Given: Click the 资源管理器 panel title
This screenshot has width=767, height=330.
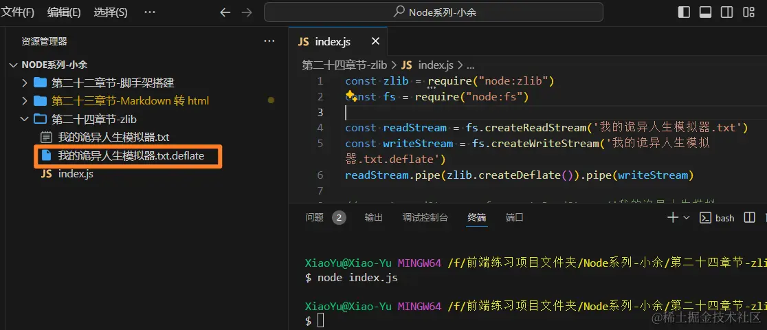Looking at the screenshot, I should [x=44, y=42].
